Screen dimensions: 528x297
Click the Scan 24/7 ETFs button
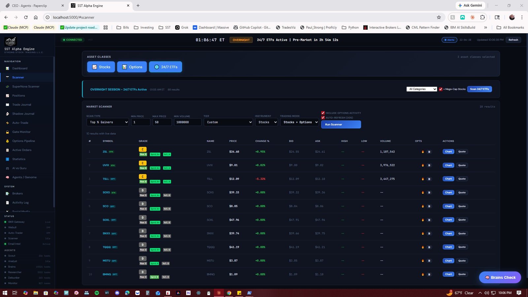coord(479,89)
